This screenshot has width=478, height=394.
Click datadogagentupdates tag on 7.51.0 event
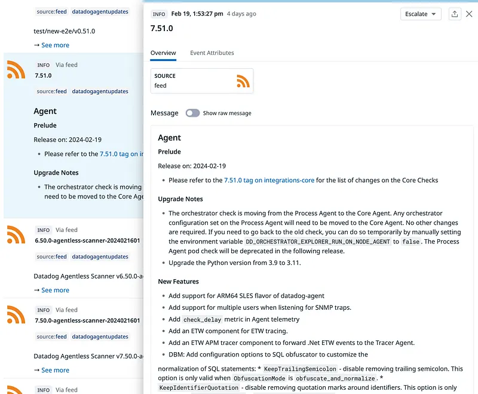pos(100,91)
